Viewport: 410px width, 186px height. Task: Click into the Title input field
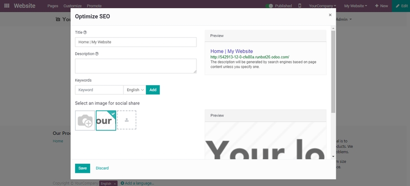pyautogui.click(x=136, y=42)
